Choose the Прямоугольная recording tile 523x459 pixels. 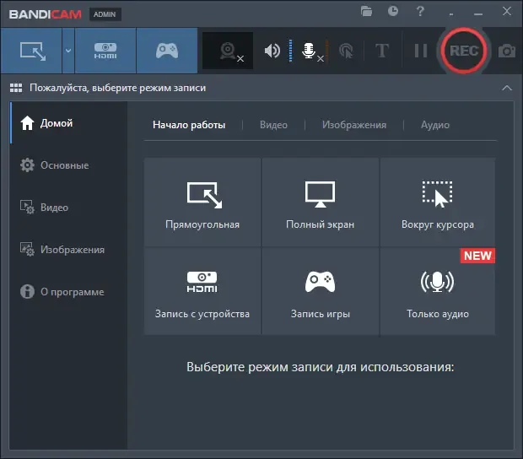tap(202, 202)
